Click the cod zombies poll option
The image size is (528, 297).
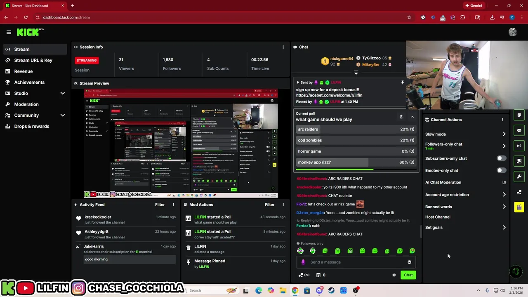[356, 140]
